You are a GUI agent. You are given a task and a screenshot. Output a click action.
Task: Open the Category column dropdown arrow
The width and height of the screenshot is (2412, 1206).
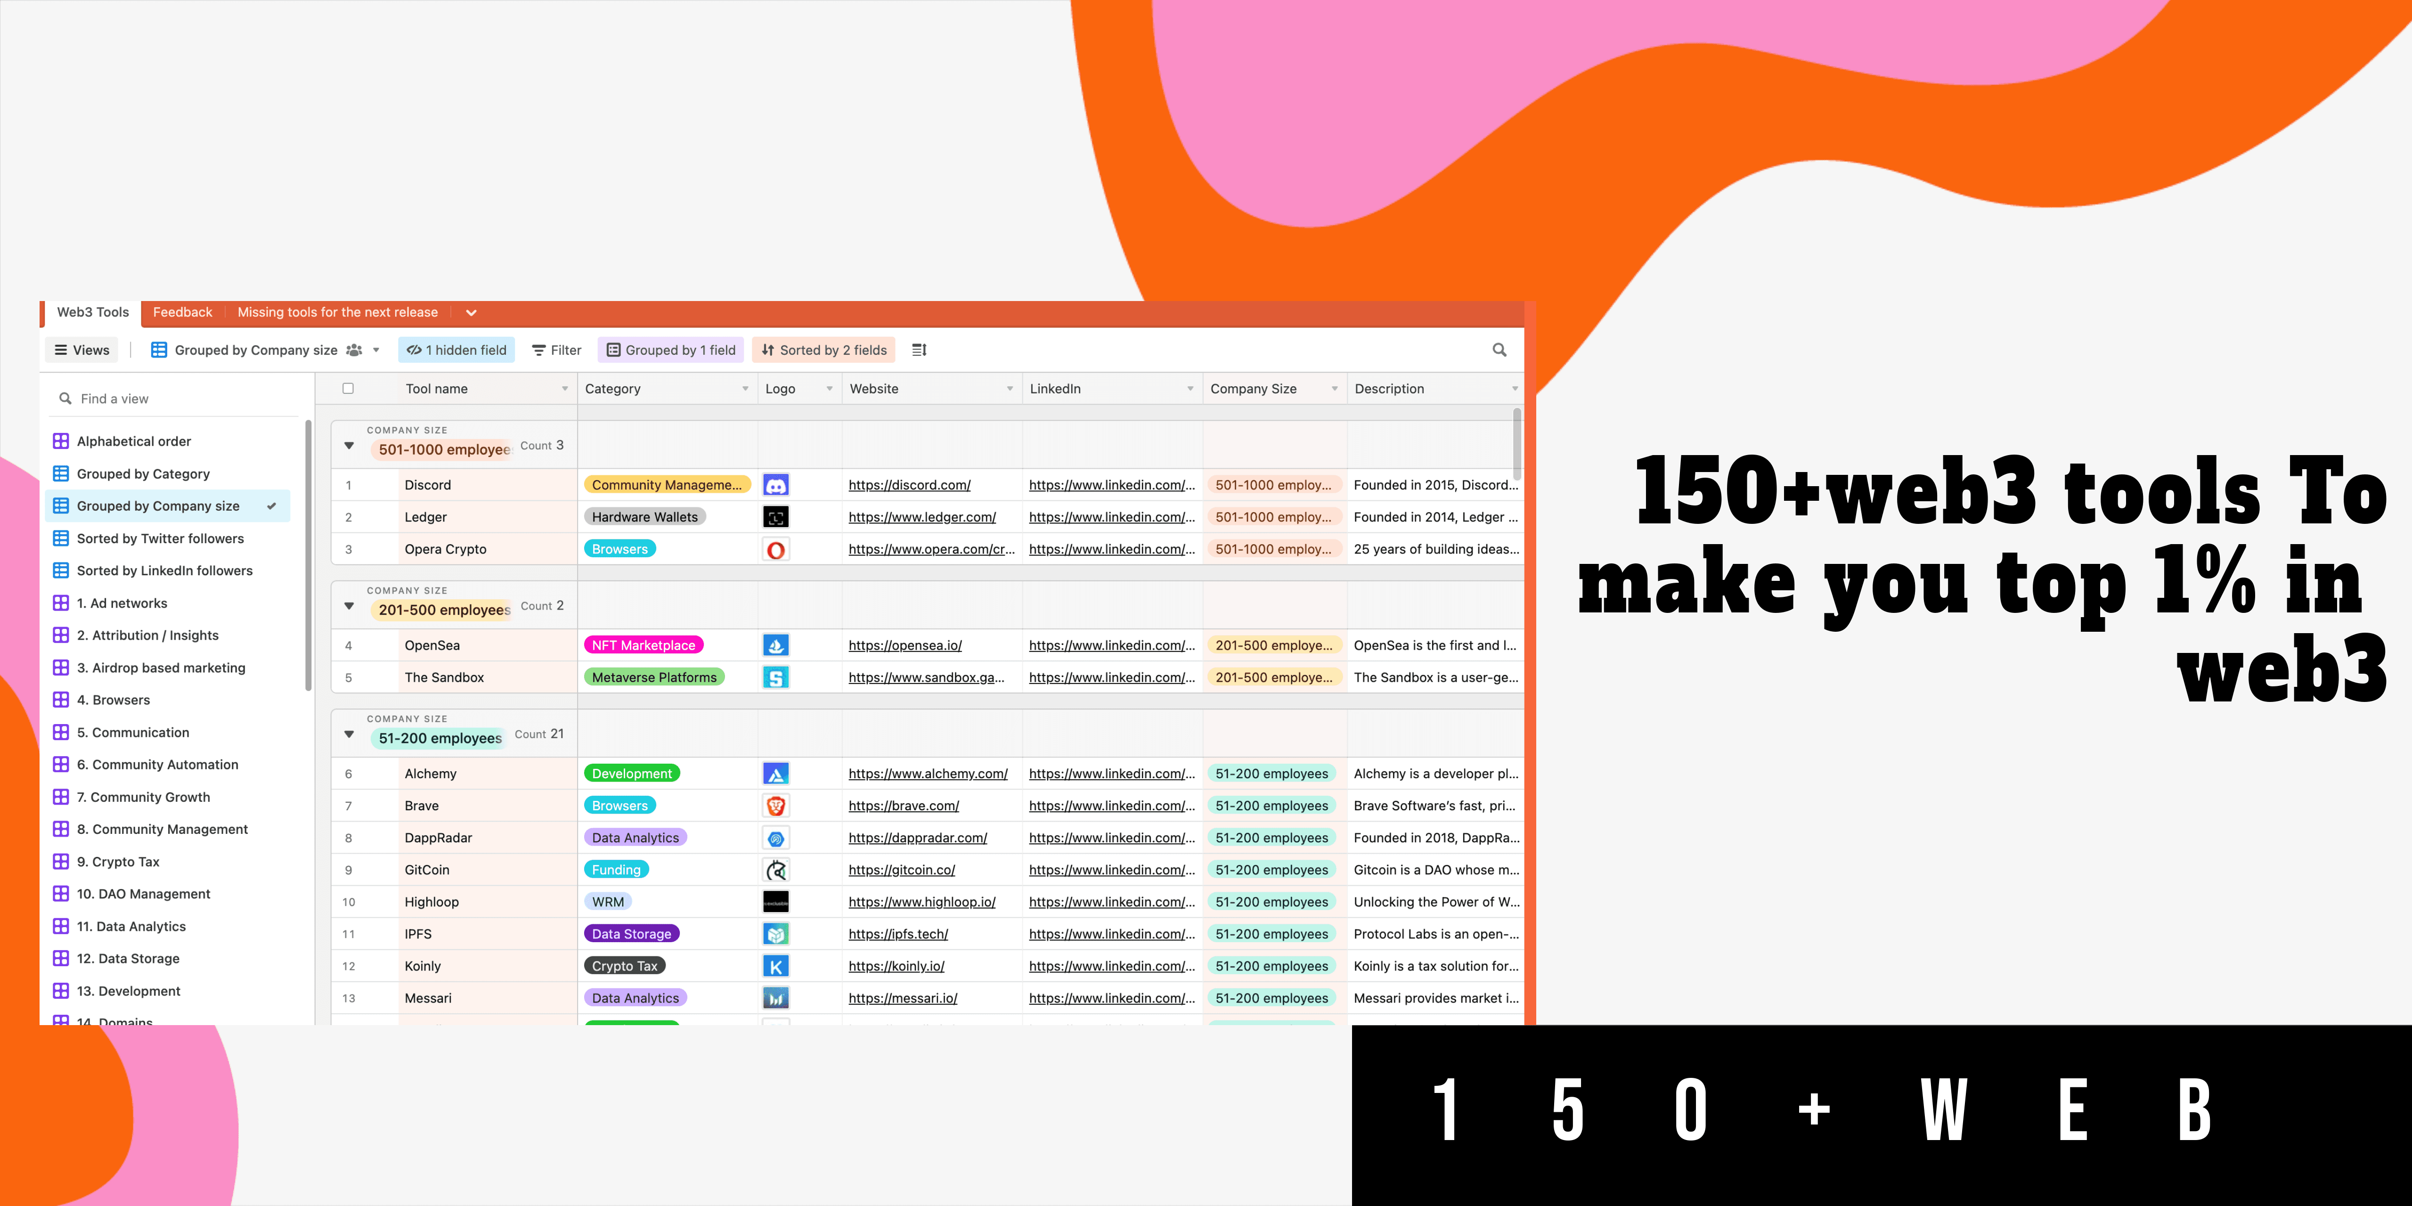[745, 389]
